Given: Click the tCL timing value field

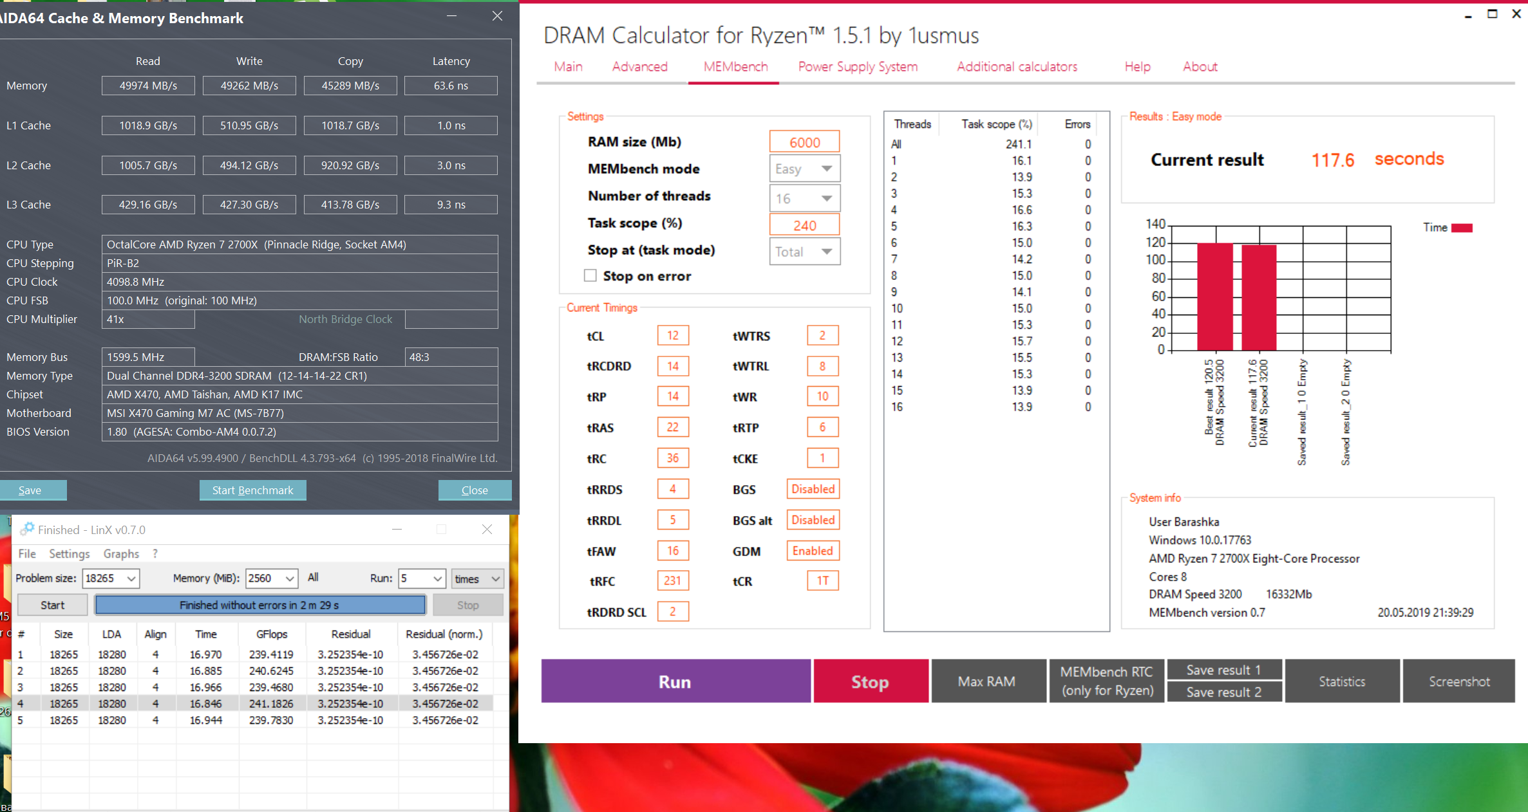Looking at the screenshot, I should point(673,335).
